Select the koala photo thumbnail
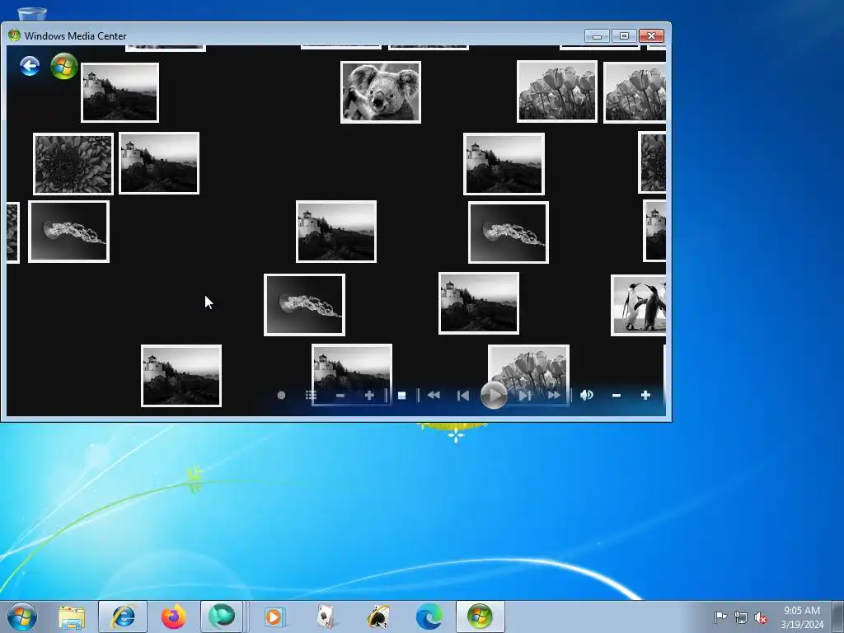 pos(381,92)
